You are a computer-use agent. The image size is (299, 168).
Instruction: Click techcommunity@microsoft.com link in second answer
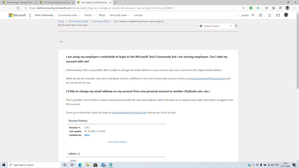(129, 113)
